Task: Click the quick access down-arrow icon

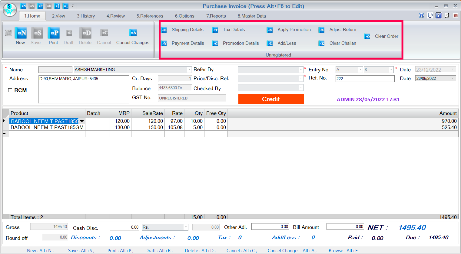Action: 65,6
